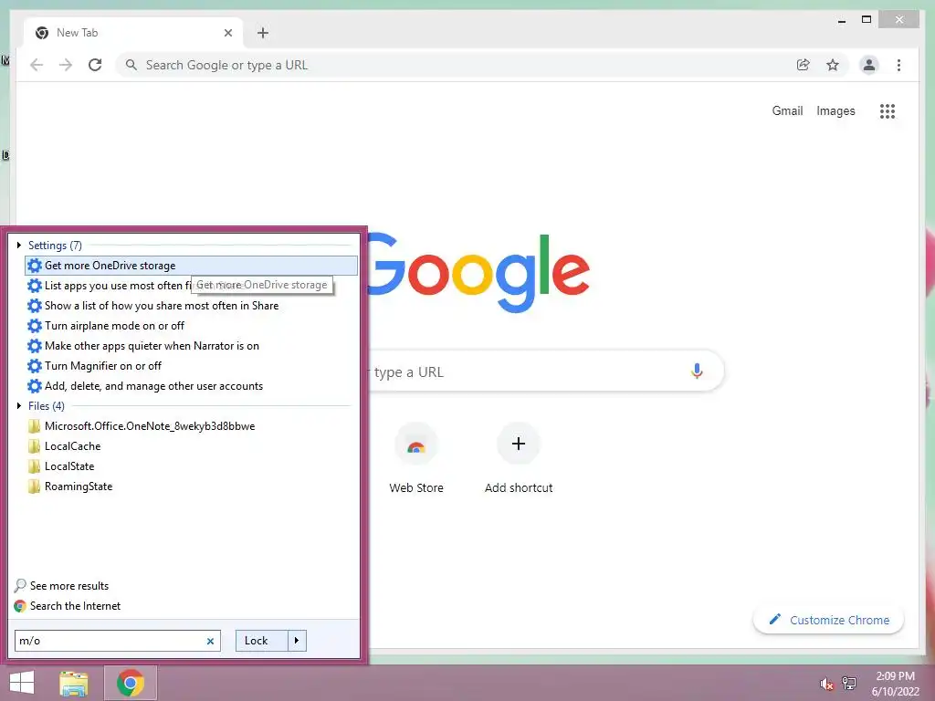Click Customize Chrome button
The width and height of the screenshot is (935, 701).
click(828, 620)
